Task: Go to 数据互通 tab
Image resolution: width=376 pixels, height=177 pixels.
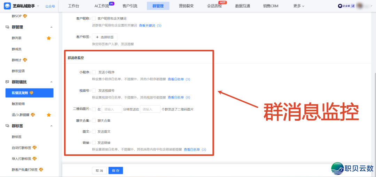Action: [x=243, y=6]
